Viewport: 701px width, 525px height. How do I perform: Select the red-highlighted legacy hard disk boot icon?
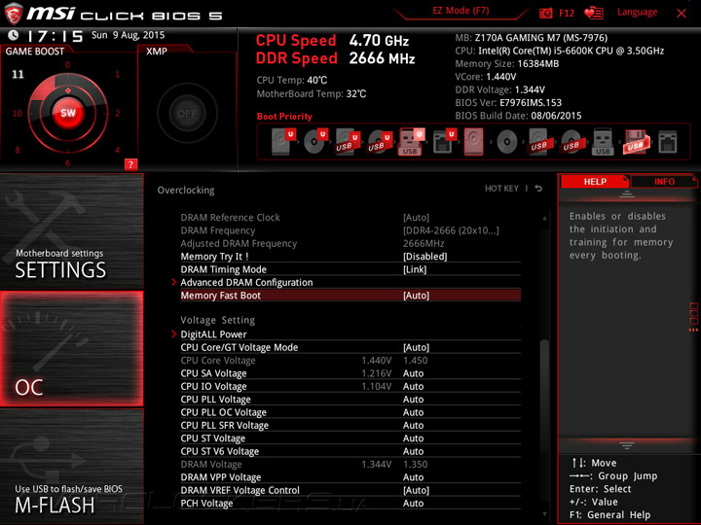click(474, 142)
